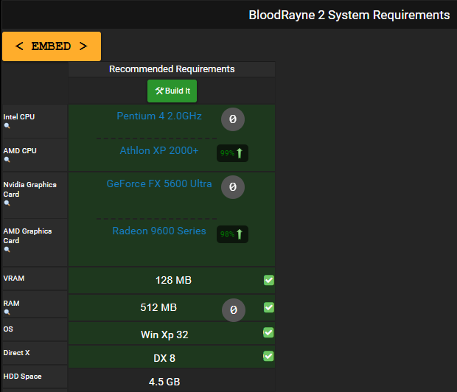
Task: Click the 0 badge beside GeForce FX 5600
Action: pos(233,187)
